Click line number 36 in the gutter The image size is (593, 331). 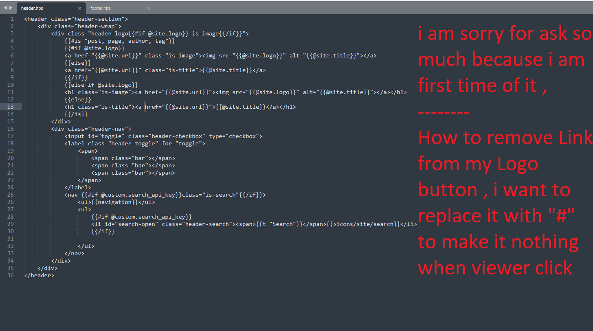[10, 275]
